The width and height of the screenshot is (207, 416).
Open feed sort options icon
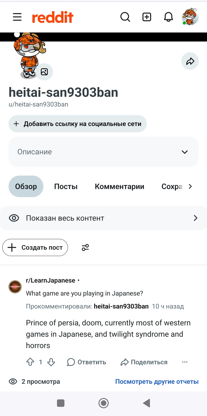(85, 247)
